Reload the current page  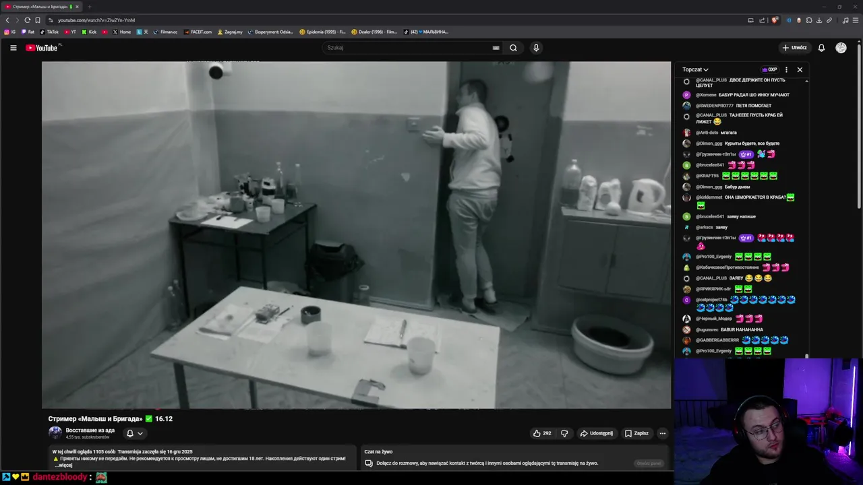[27, 20]
